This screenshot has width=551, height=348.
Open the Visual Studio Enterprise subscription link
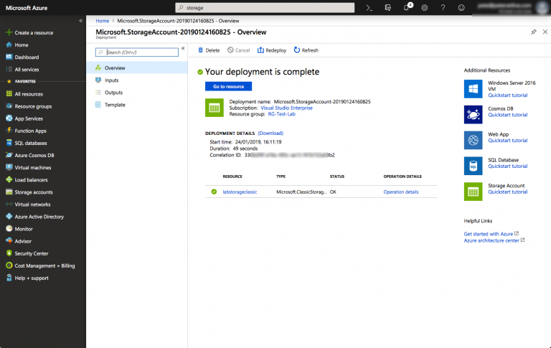pos(286,108)
